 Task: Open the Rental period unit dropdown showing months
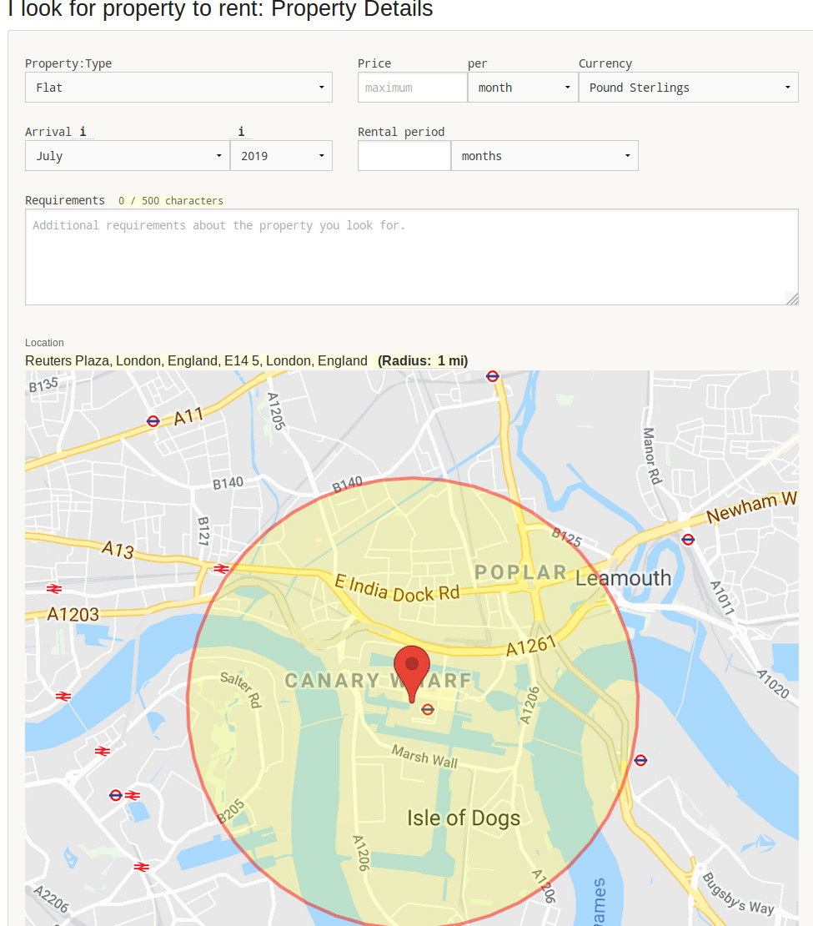pyautogui.click(x=545, y=156)
